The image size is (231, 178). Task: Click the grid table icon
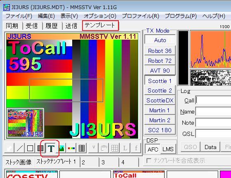pos(82,148)
